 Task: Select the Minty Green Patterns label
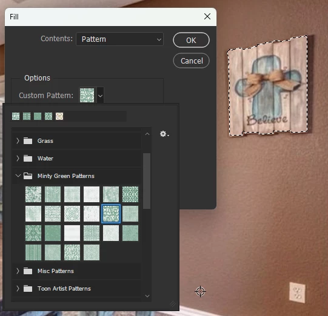pos(66,176)
